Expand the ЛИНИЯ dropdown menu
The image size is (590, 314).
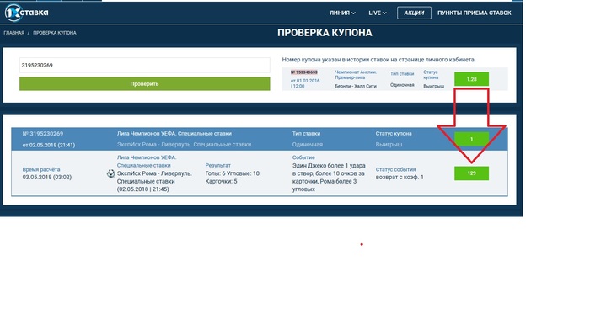point(342,13)
